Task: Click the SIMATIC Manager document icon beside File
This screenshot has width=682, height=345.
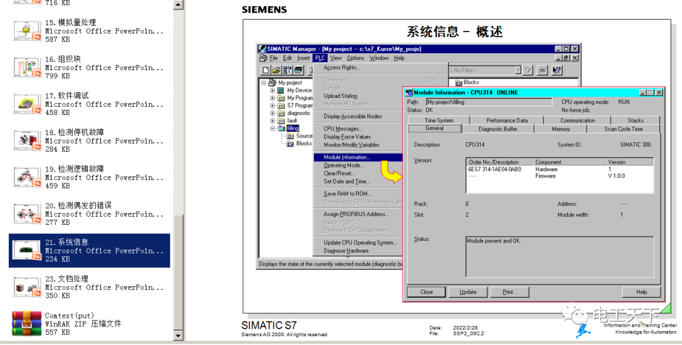Action: click(263, 58)
